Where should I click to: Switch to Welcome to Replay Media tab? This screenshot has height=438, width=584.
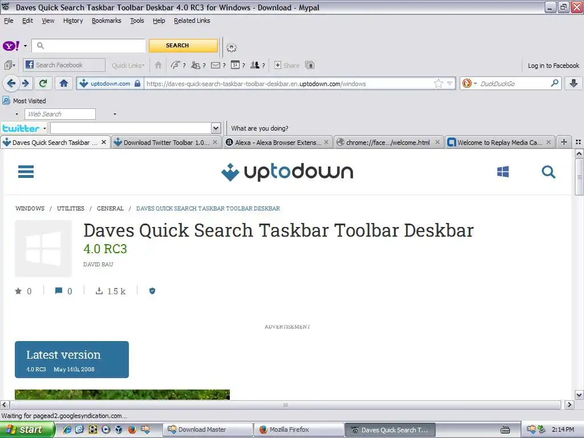[500, 143]
